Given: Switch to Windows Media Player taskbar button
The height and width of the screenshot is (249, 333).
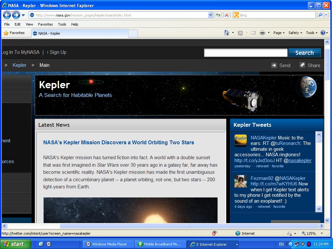Looking at the screenshot, I should click(x=108, y=244).
